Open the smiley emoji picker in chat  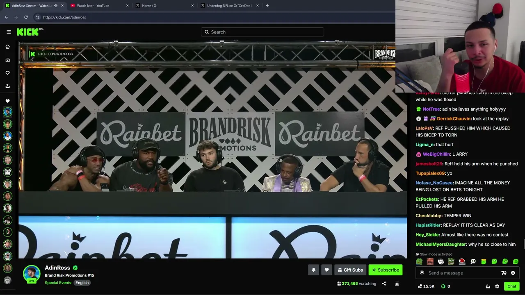point(513,273)
